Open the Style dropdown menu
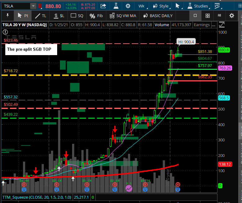This screenshot has height=203, width=242. point(162,6)
